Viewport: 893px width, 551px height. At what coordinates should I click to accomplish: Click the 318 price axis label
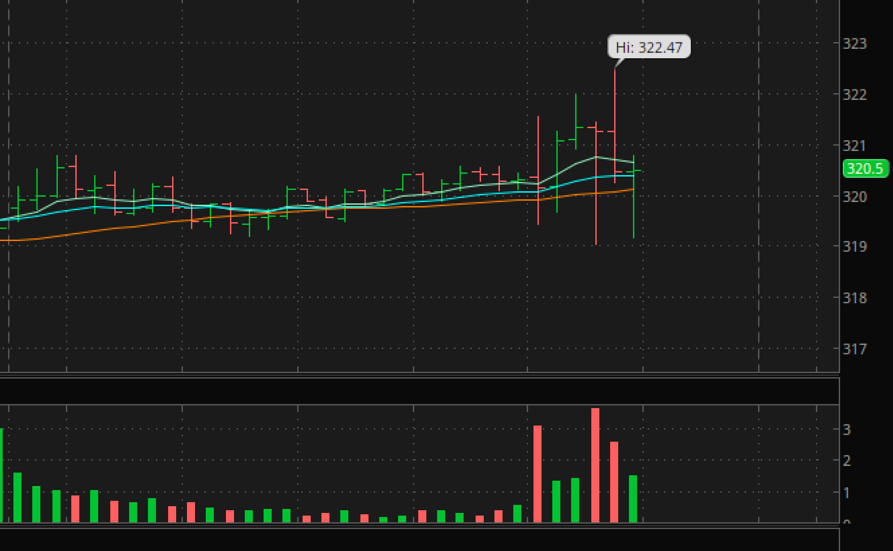tap(854, 298)
